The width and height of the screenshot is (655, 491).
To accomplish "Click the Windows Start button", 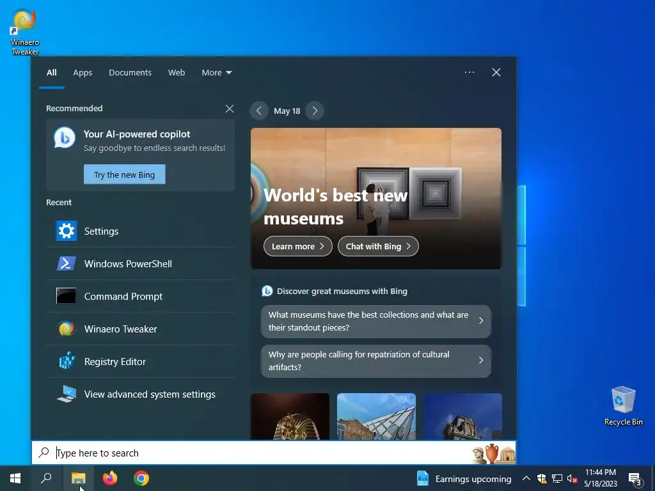I will point(15,478).
